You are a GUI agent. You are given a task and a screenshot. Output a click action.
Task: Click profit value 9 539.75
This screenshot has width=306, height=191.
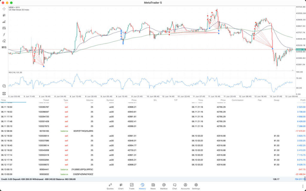[301, 164]
